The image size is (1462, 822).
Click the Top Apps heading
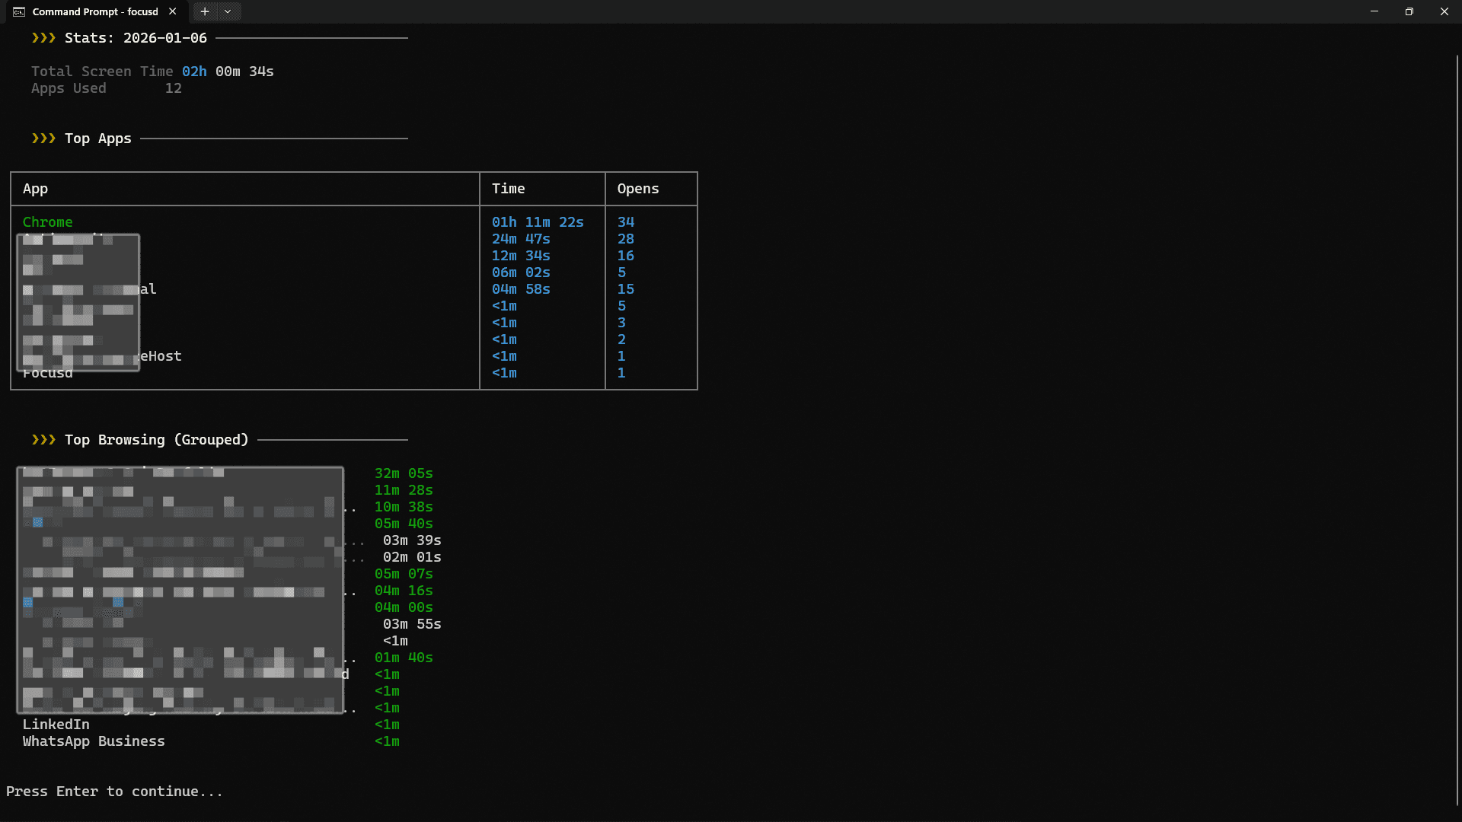click(98, 139)
